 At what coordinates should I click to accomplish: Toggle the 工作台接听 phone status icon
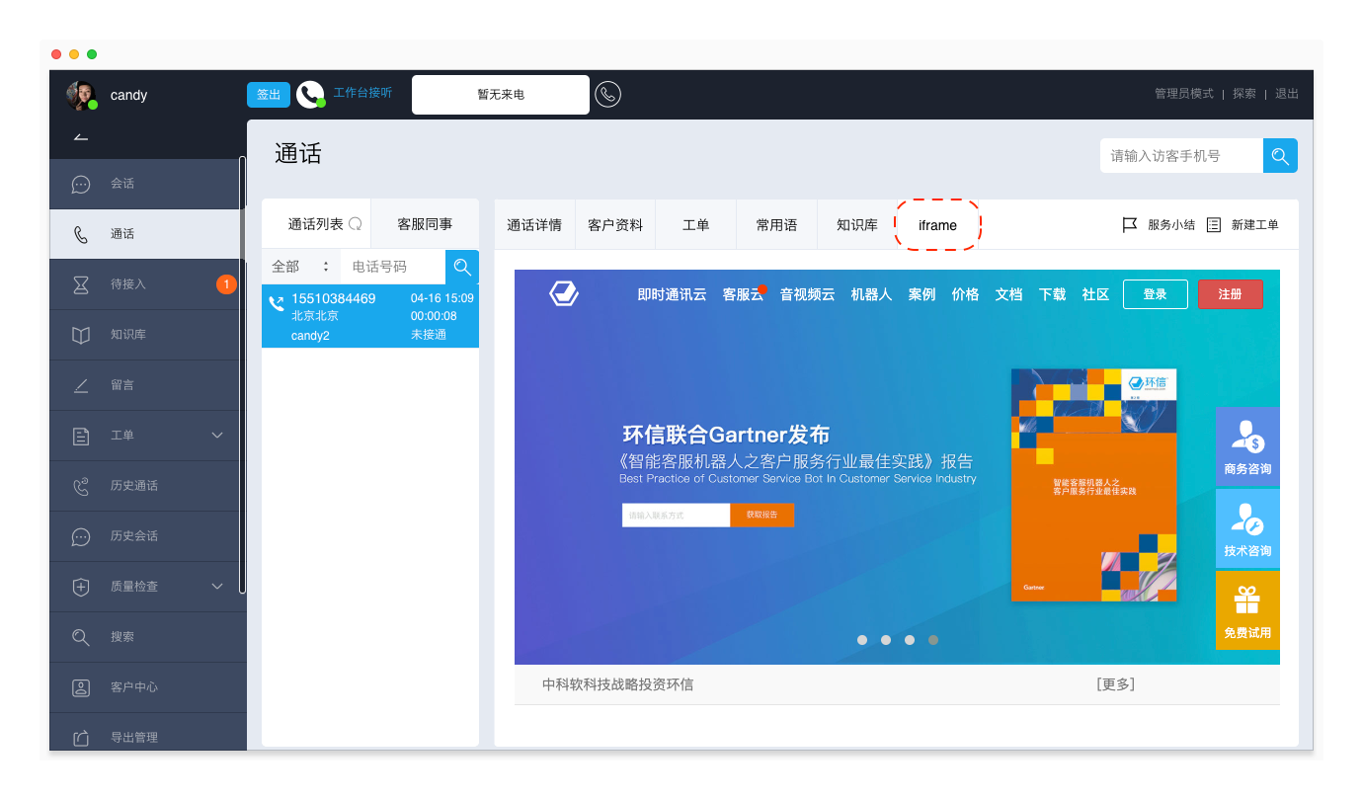click(x=310, y=95)
